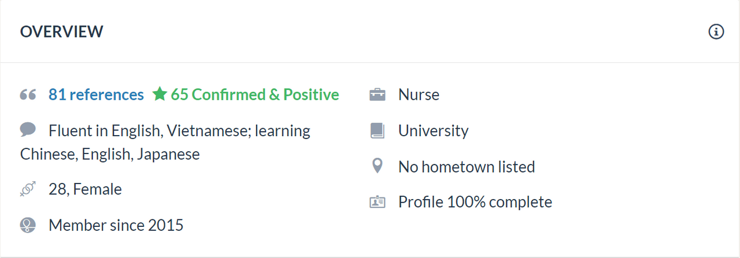Open the info icon in Overview header
The image size is (740, 258).
point(716,32)
